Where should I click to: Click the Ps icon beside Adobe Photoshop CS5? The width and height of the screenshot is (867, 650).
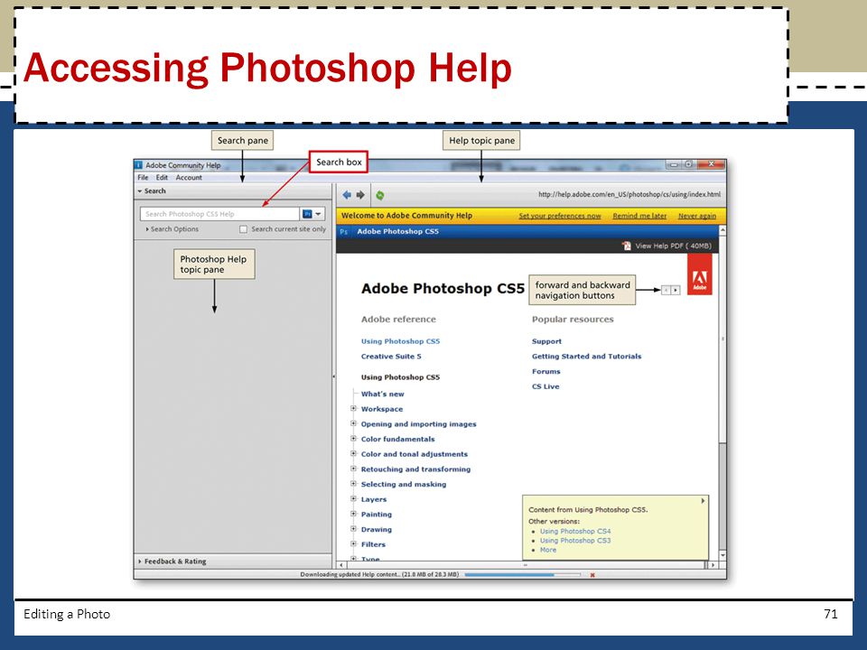(344, 232)
